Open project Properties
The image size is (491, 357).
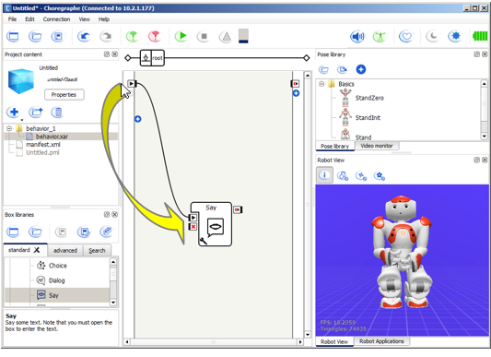pos(64,95)
